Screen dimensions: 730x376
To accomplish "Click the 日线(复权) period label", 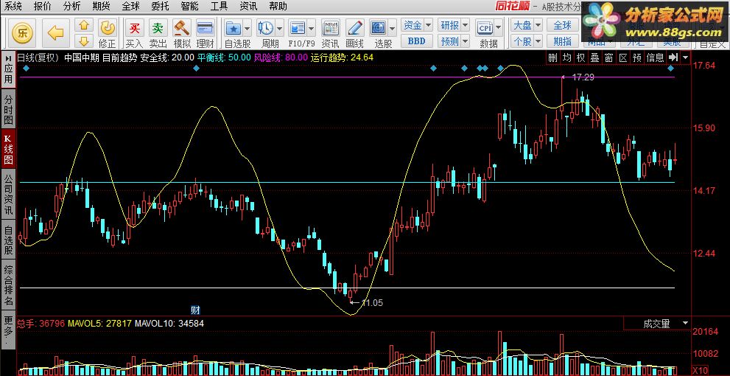I will point(38,58).
